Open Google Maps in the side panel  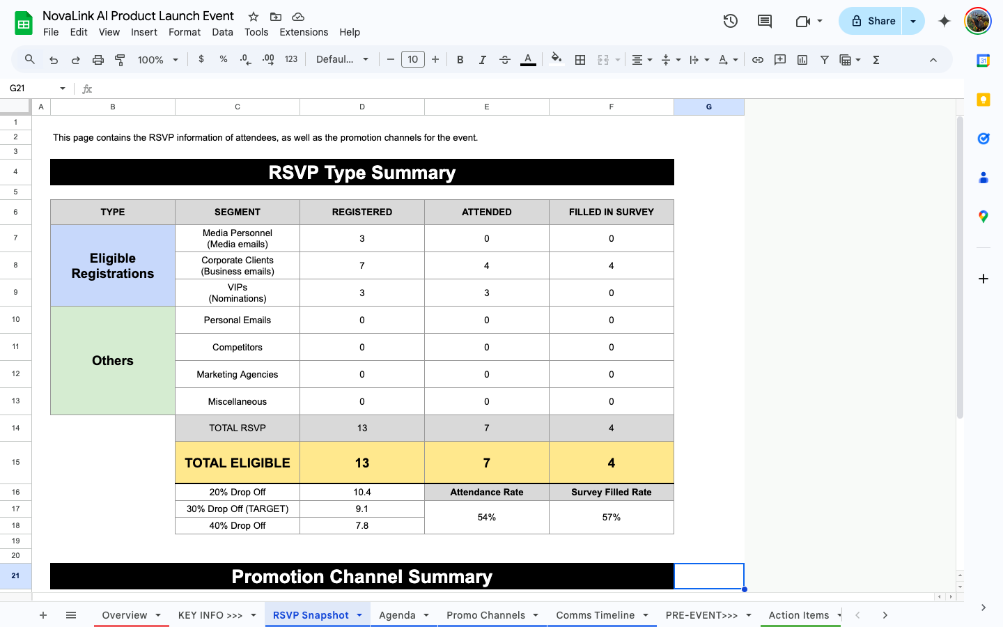click(983, 217)
